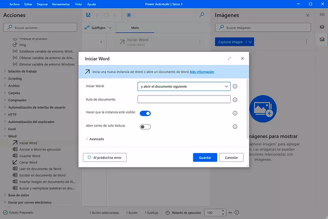Stop the flow with the toolbar stop icon

[x=106, y=15]
